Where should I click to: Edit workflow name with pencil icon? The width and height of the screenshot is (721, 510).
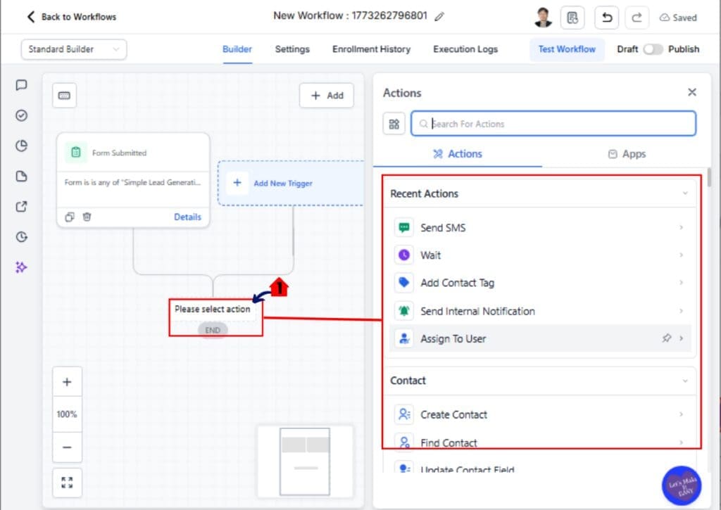(439, 17)
